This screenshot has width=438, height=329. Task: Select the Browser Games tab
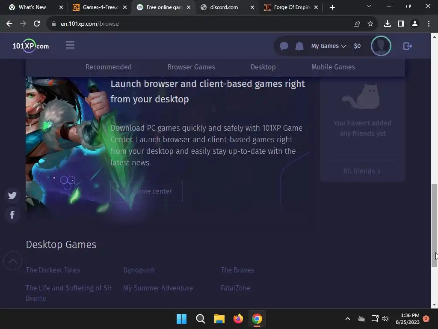click(191, 67)
